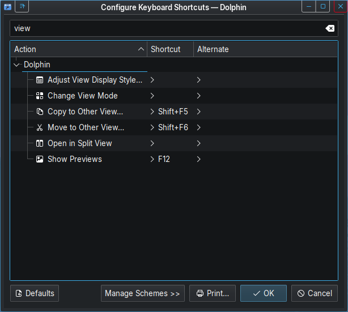
Task: Expand alternate for Copy to Other View
Action: point(198,112)
